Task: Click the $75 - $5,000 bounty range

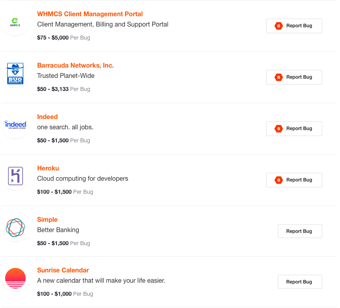Action: 53,38
